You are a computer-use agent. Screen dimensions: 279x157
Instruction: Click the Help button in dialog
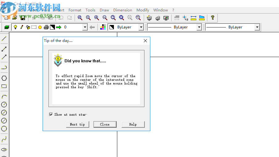tap(133, 125)
